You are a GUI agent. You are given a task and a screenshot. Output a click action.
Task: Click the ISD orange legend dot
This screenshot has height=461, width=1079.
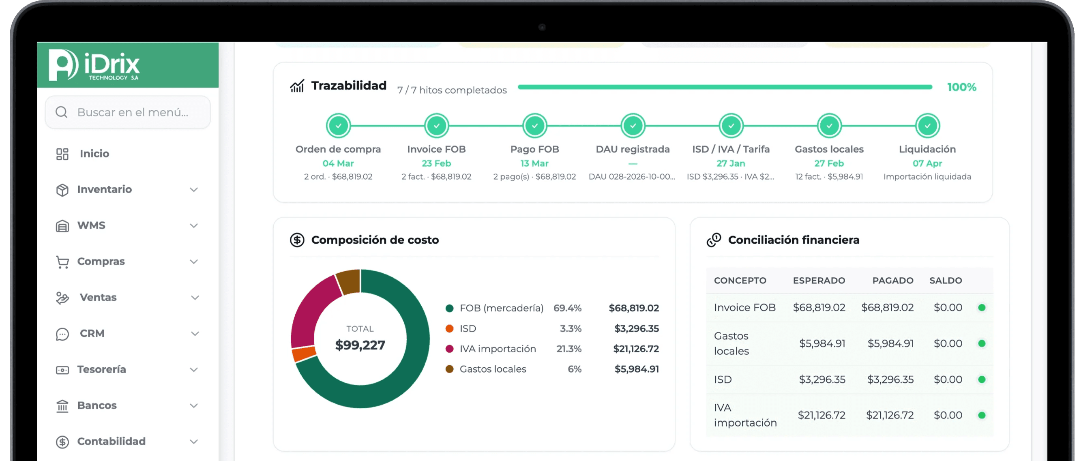click(x=449, y=329)
